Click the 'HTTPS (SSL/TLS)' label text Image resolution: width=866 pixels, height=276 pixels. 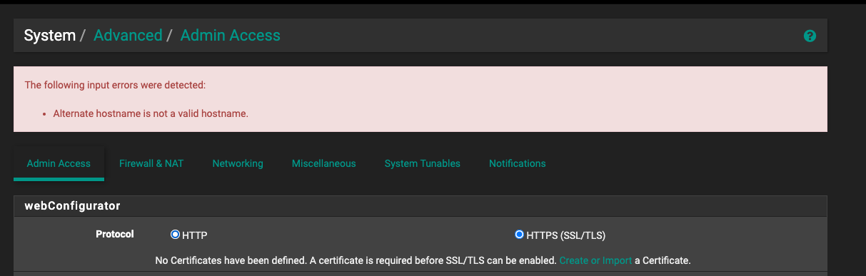pos(566,235)
